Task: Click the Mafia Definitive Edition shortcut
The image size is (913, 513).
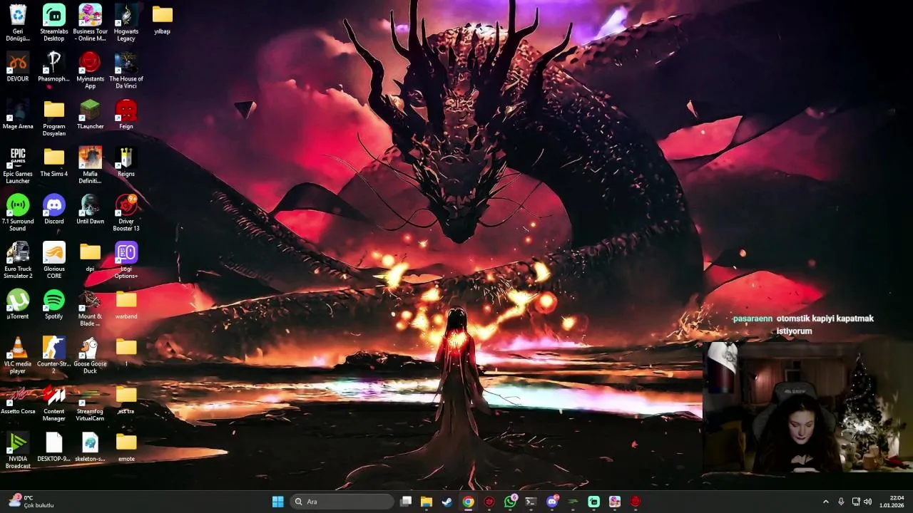Action: pos(90,165)
